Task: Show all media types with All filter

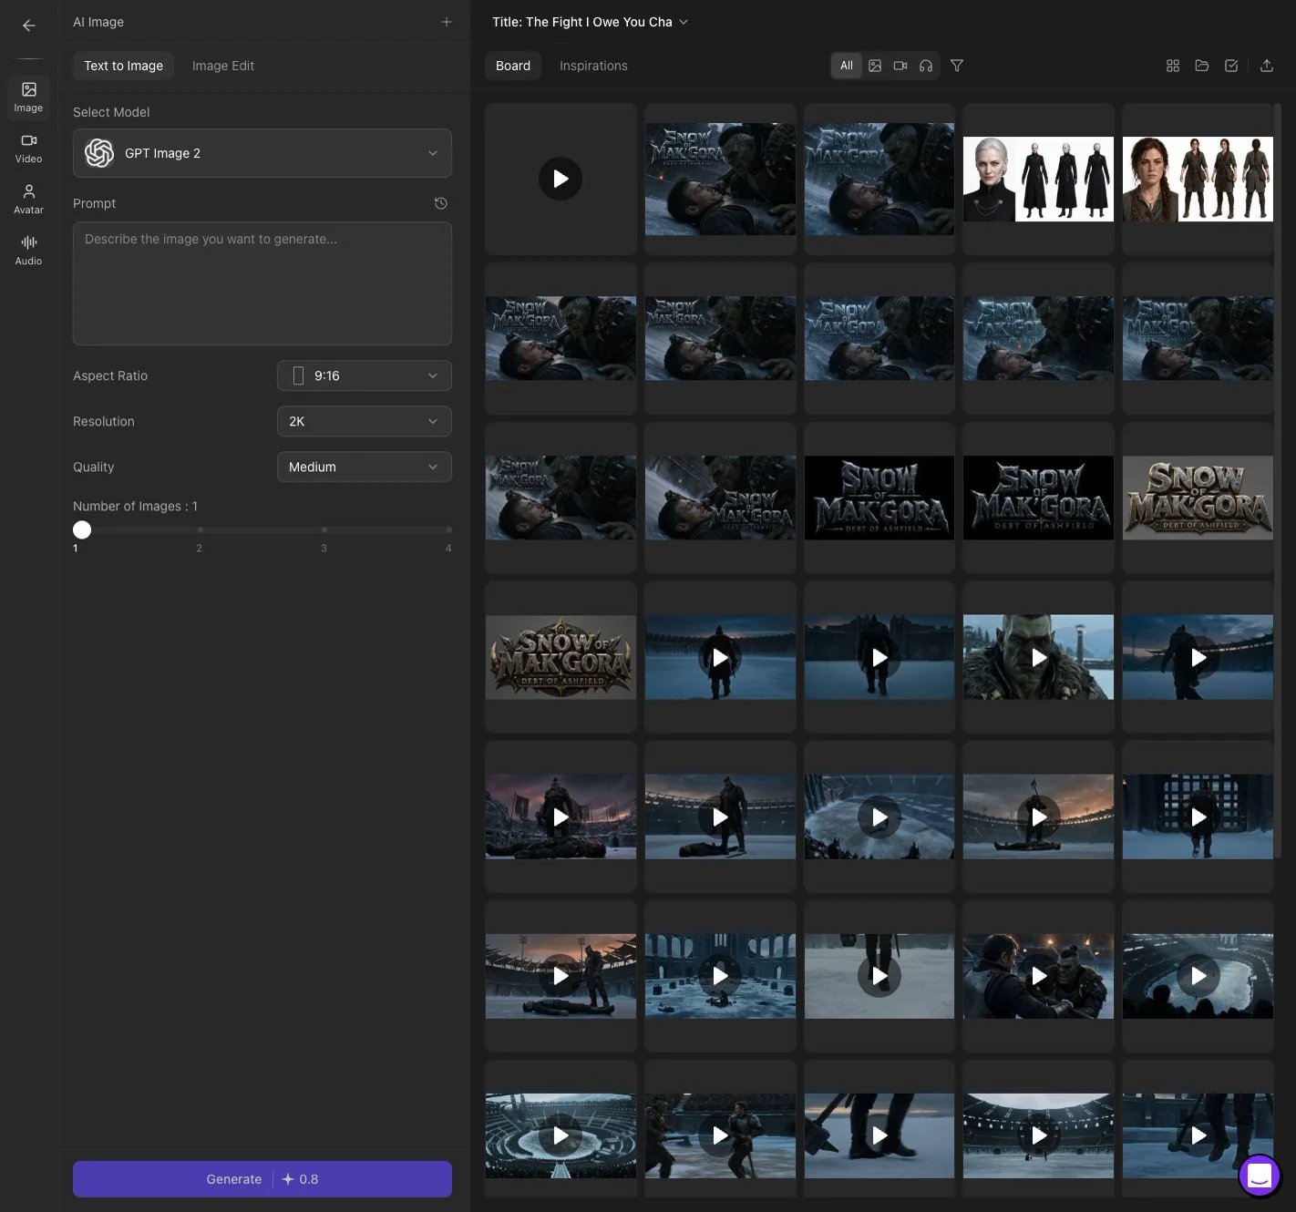Action: coord(847,66)
